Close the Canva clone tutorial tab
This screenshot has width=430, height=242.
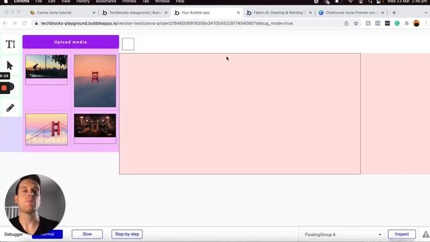94,13
